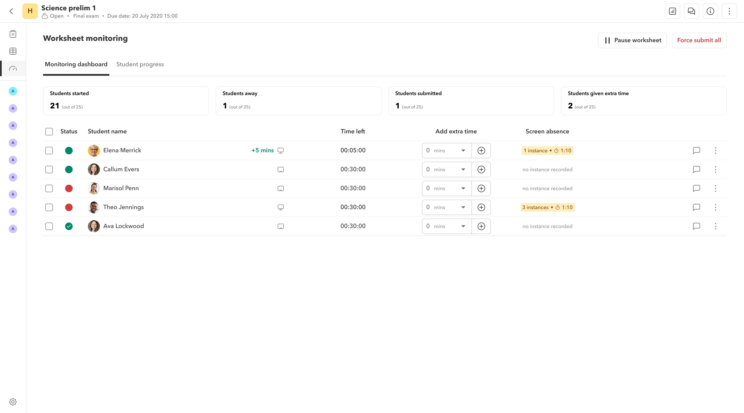Click the 3 instances absence badge
The width and height of the screenshot is (744, 413).
(547, 207)
